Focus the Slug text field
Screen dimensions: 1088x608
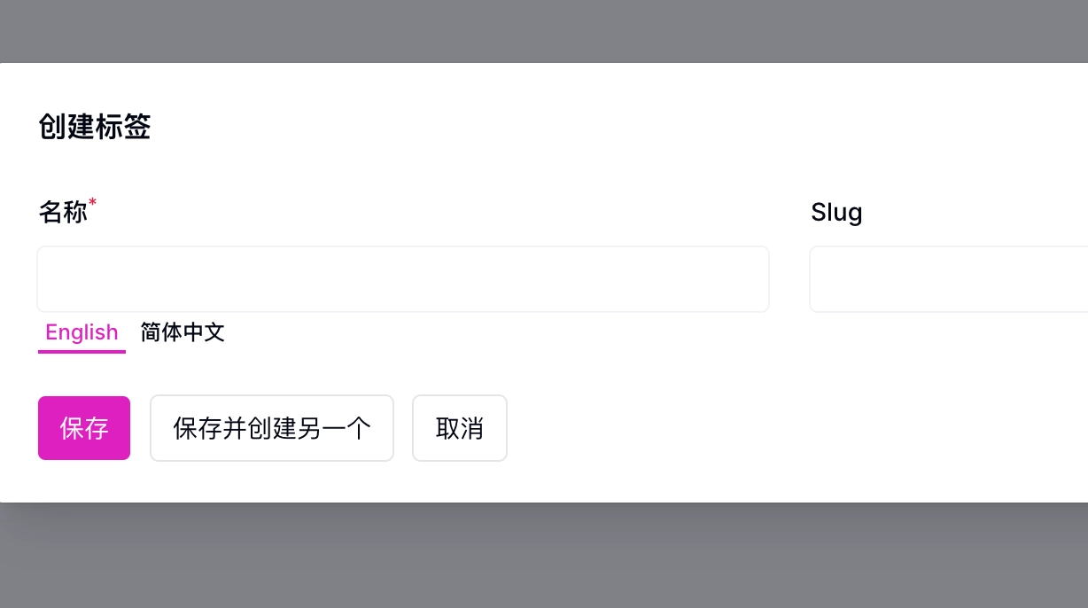pos(949,279)
